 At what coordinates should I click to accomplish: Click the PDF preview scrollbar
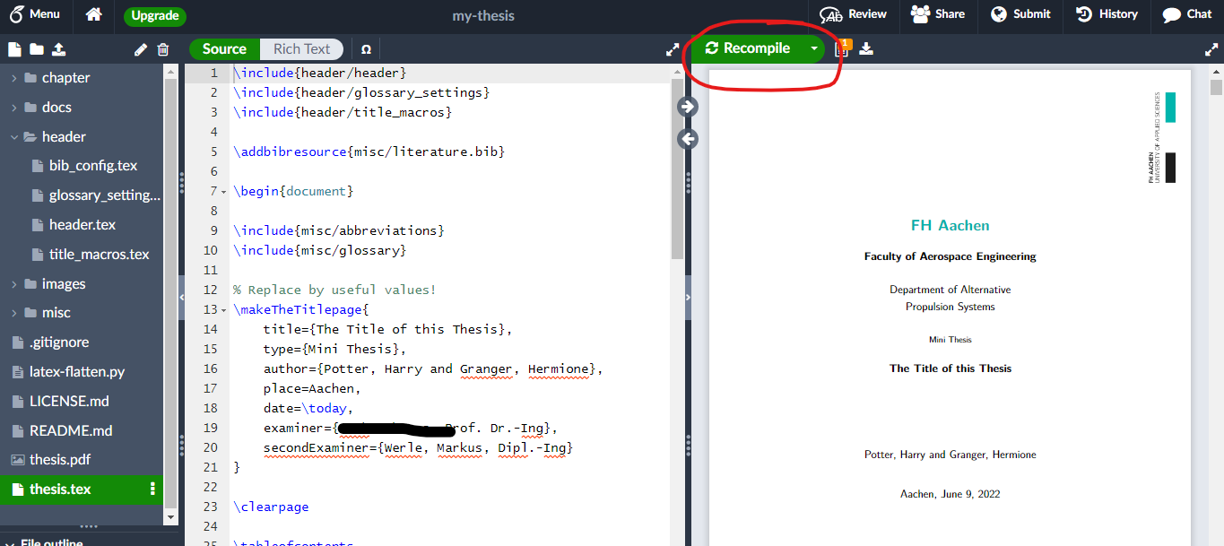point(1216,87)
